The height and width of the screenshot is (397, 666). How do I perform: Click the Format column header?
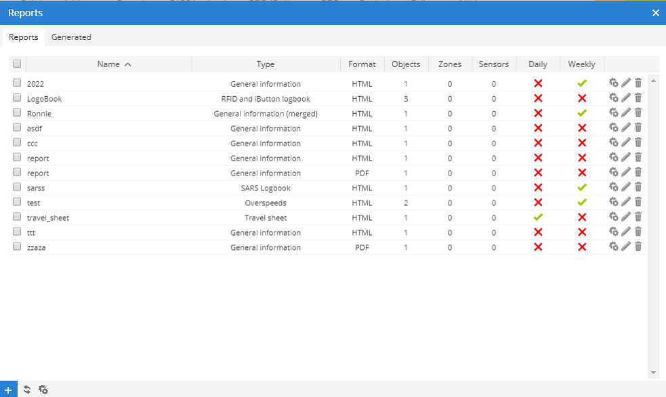click(x=362, y=64)
